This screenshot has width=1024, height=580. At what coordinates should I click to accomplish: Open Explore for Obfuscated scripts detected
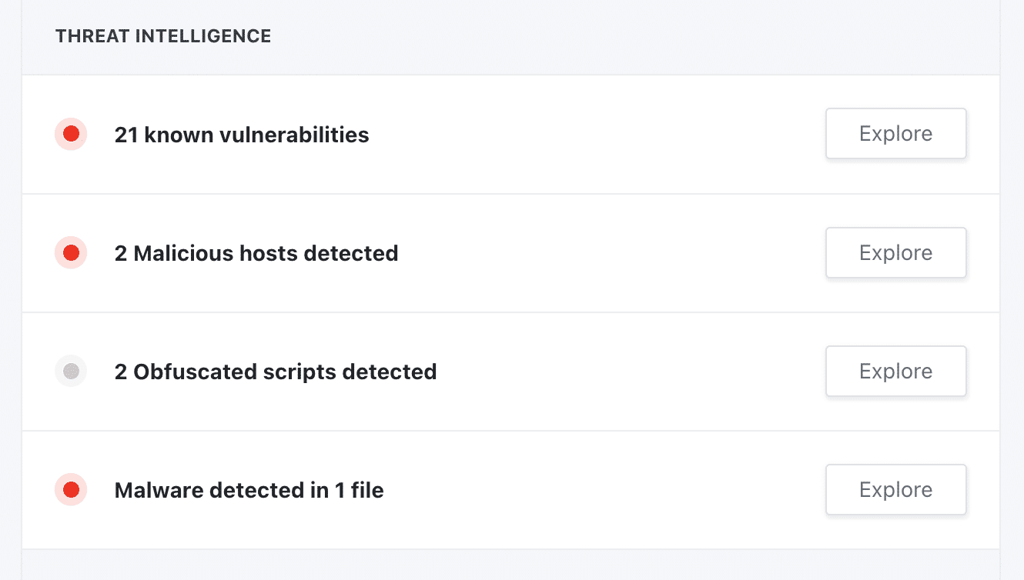[895, 372]
